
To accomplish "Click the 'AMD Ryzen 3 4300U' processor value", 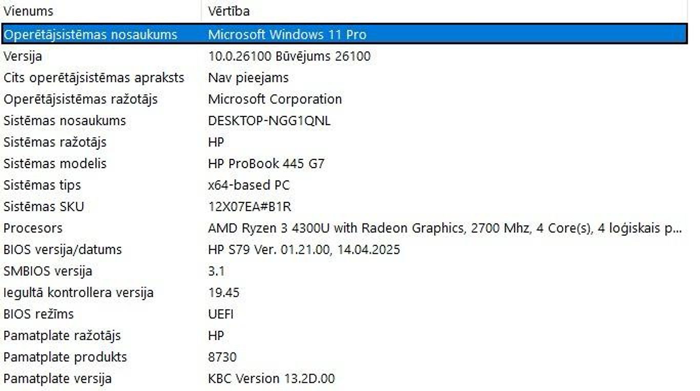I will 445,229.
